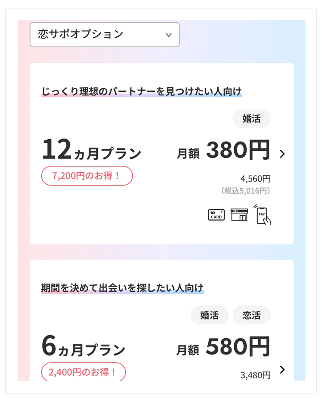Click the 恋活 tag

pos(252,315)
